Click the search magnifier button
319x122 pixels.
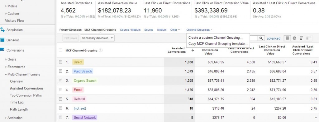[261, 38]
